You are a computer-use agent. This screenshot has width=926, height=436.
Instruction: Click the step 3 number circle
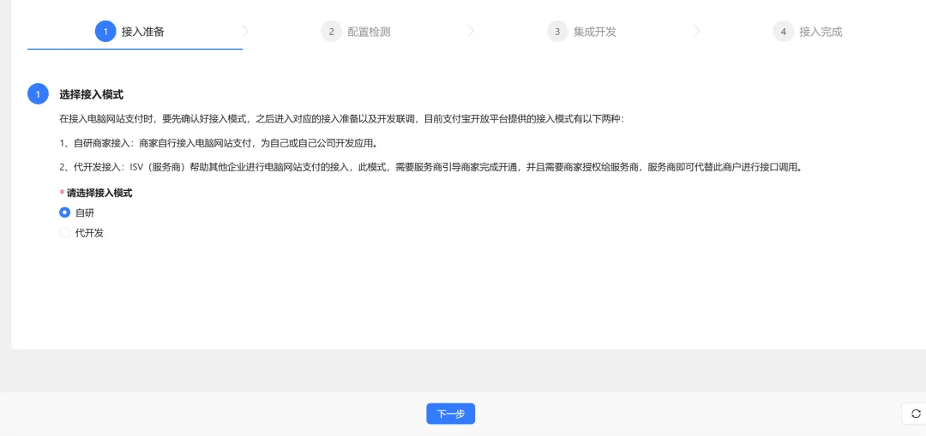557,32
